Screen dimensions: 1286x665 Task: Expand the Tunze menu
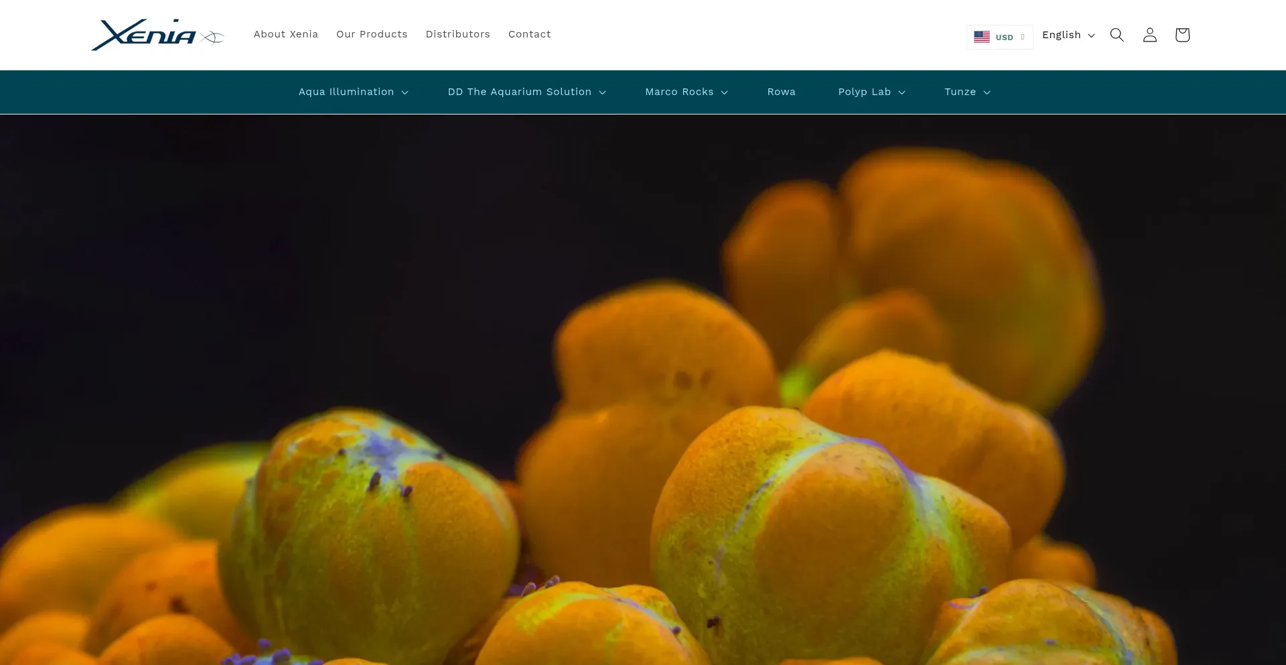tap(967, 92)
